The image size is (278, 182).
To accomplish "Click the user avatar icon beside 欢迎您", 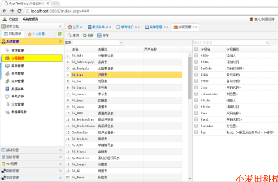I will [x=4, y=19].
